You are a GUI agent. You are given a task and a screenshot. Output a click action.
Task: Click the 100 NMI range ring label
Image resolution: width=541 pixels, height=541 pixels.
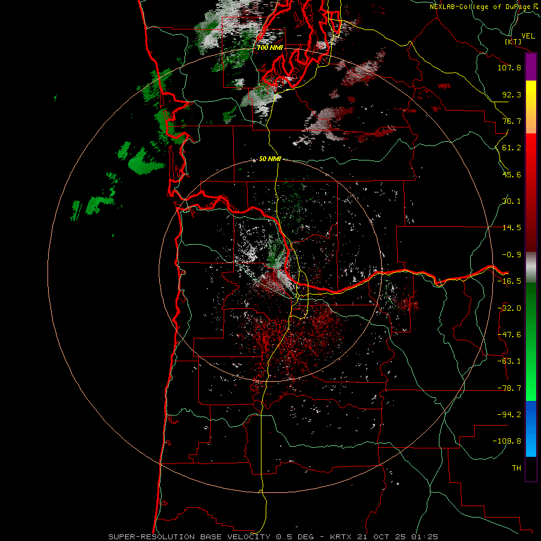[x=270, y=47]
